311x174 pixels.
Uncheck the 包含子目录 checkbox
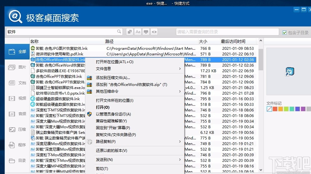coord(285,33)
